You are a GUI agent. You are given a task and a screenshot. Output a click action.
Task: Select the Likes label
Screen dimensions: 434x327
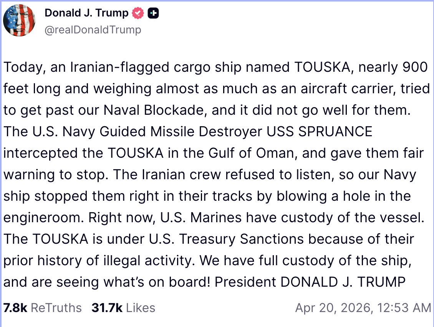[x=141, y=308]
